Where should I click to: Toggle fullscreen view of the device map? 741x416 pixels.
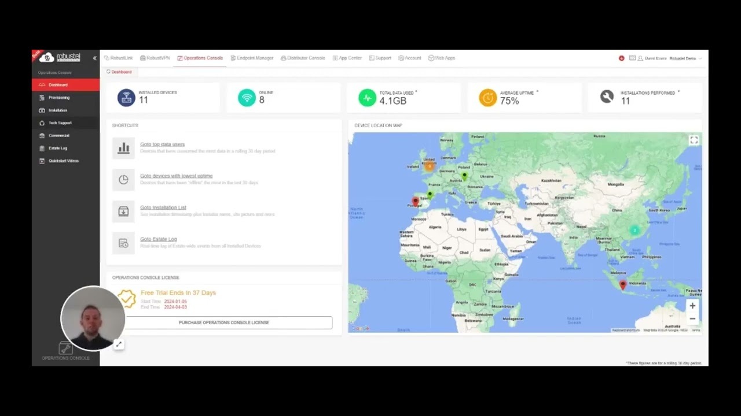tap(694, 140)
